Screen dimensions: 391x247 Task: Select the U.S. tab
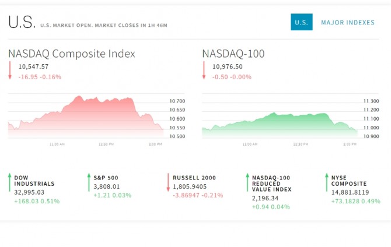302,22
